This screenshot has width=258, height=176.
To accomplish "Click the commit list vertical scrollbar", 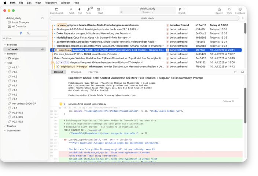I will click(x=245, y=28).
